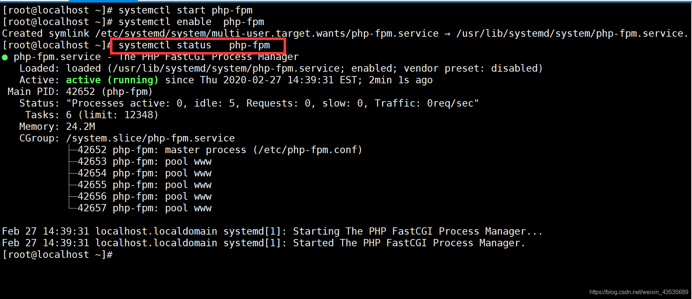Screen dimensions: 692x299
Task: Click the Starting The PHP FastCGI log line
Action: [x=272, y=231]
